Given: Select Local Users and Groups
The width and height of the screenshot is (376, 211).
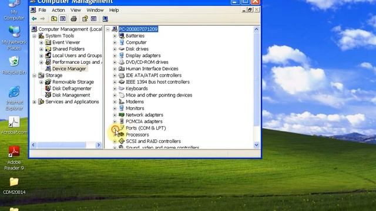Looking at the screenshot, I should click(77, 56).
